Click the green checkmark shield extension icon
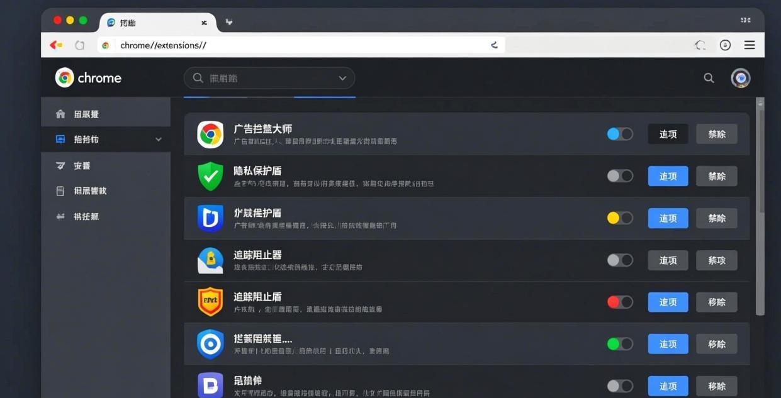The width and height of the screenshot is (781, 398). tap(210, 176)
